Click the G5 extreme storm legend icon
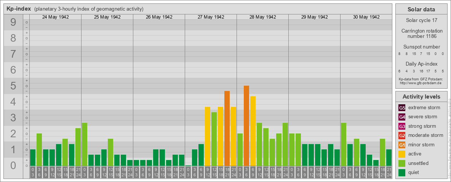451x182 pixels. pos(402,108)
